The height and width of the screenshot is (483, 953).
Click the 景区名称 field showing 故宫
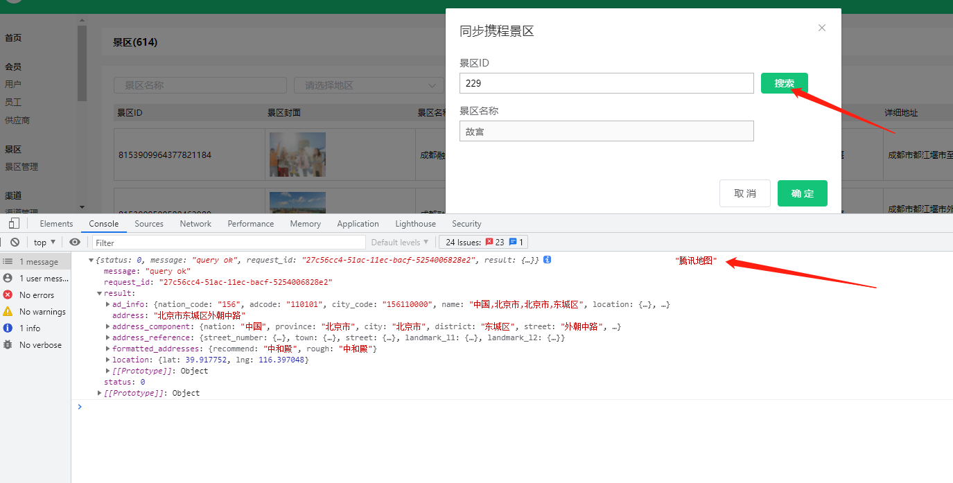606,131
